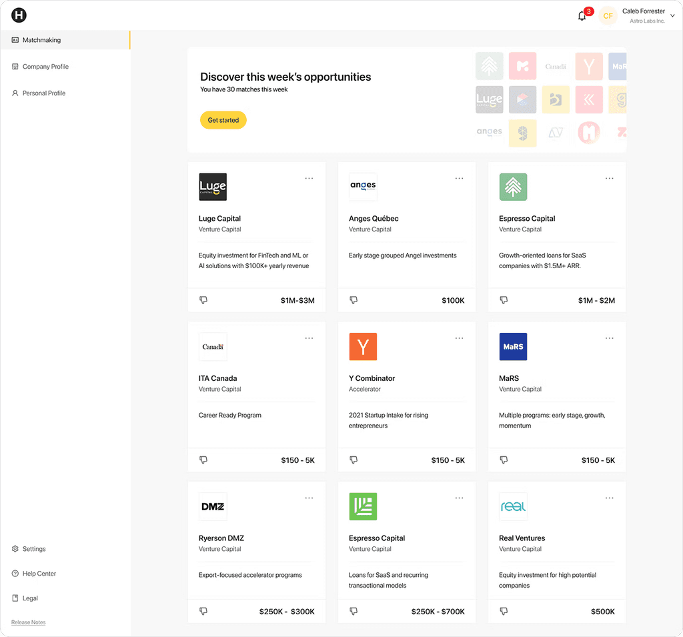Click the MaRS blue logo

(513, 347)
